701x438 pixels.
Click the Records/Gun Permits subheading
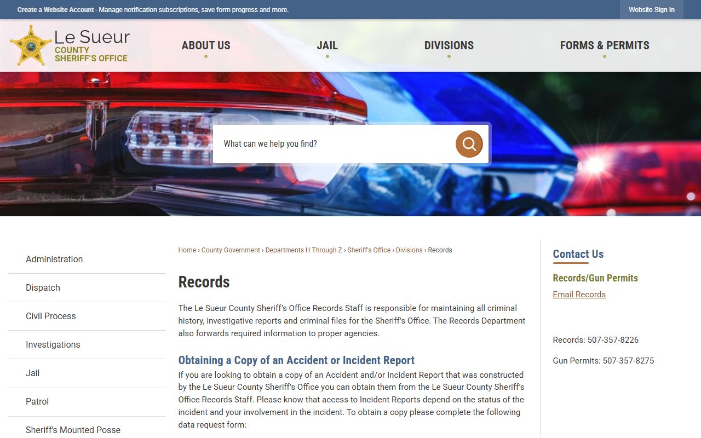pos(595,278)
